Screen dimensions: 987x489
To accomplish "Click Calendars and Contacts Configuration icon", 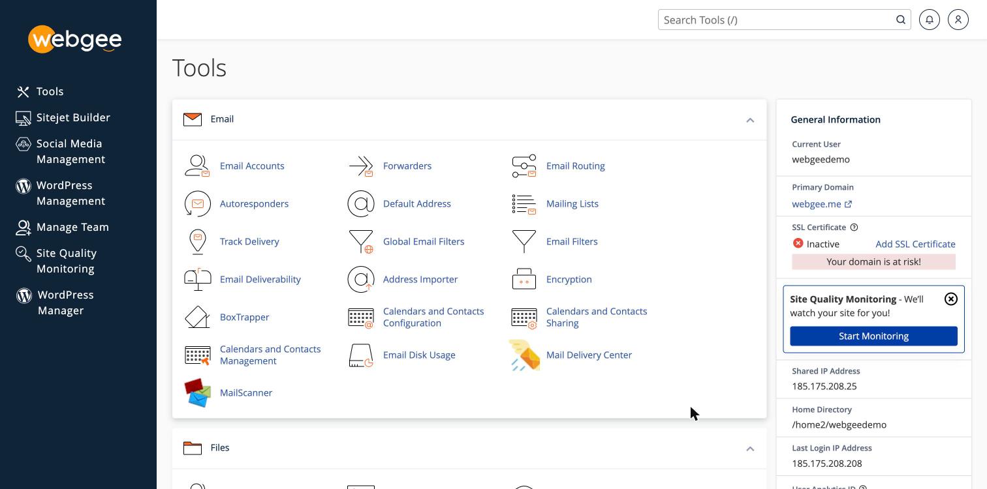I will (361, 318).
